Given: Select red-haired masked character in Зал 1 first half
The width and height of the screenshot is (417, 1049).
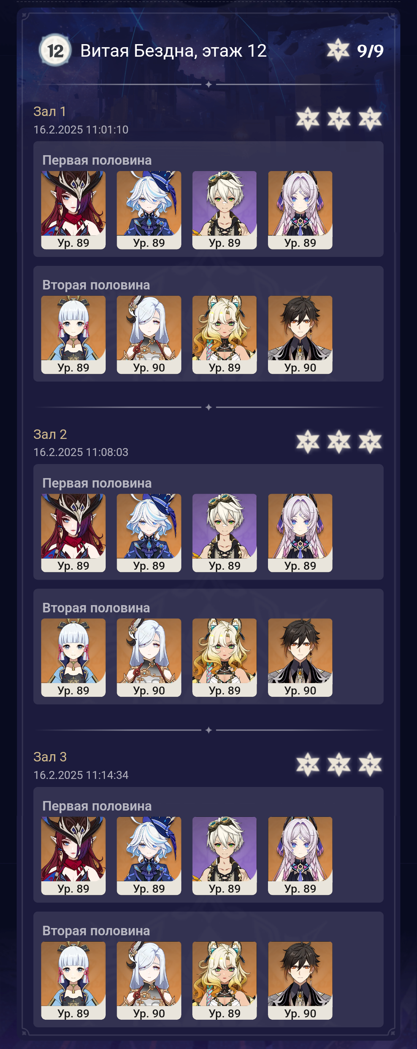Looking at the screenshot, I should 73,210.
